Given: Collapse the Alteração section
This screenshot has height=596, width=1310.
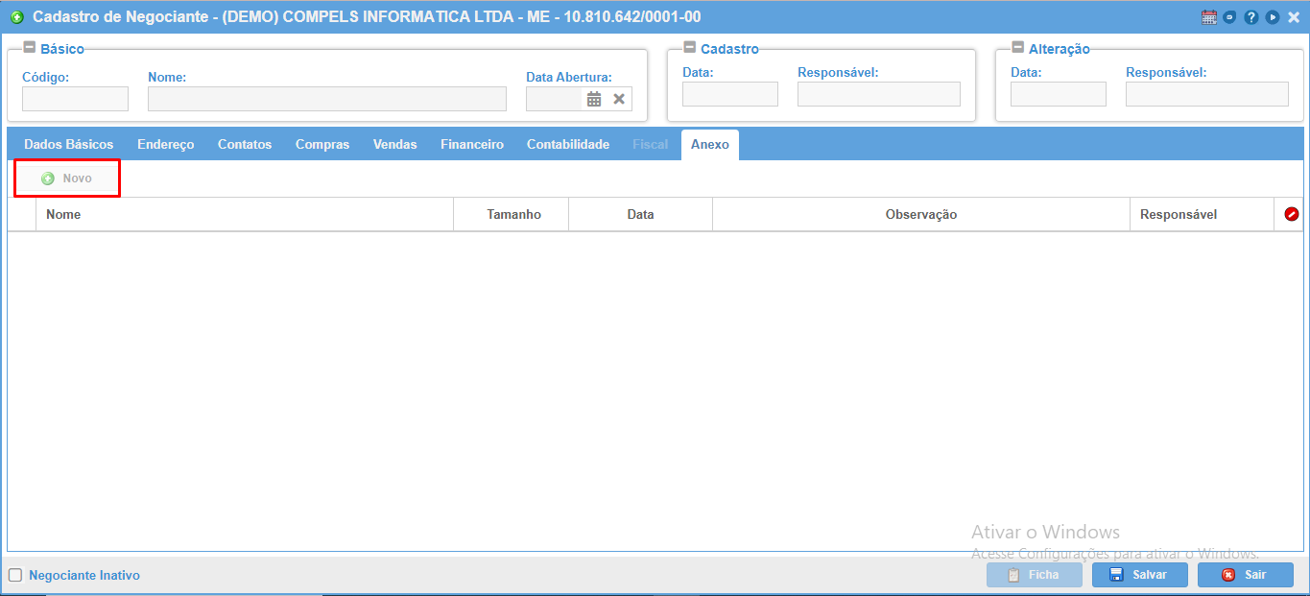Looking at the screenshot, I should (1018, 48).
